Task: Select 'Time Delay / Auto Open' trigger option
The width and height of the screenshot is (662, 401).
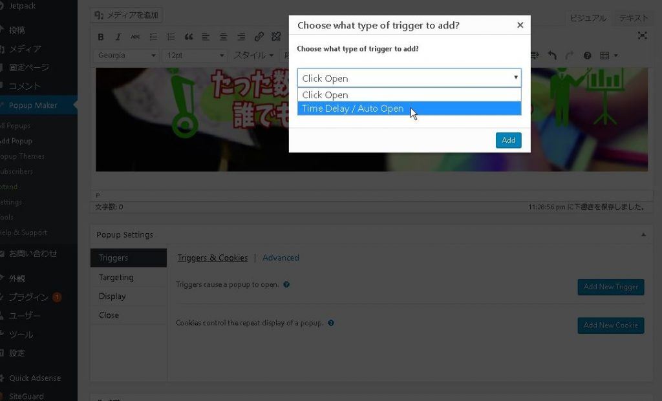Action: point(353,108)
